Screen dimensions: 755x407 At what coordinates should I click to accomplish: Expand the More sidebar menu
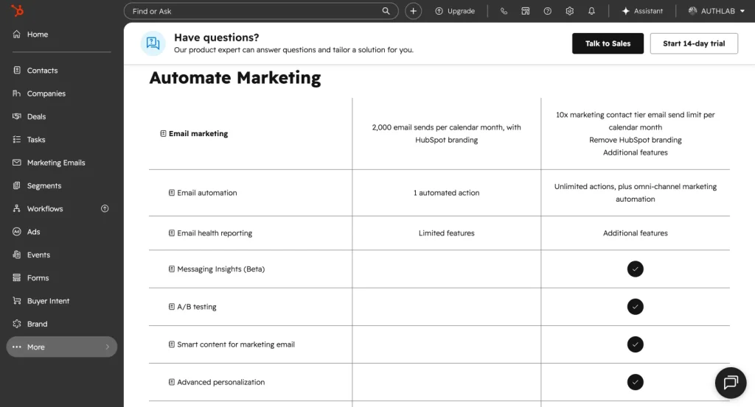tap(62, 347)
